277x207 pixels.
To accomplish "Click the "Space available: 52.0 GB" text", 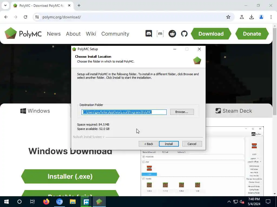I will [x=93, y=129].
